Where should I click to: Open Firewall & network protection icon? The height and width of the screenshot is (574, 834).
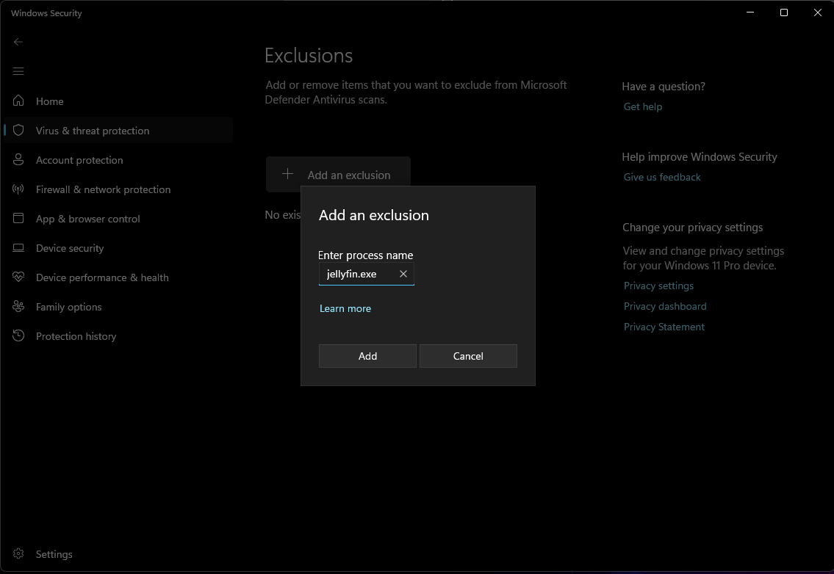click(19, 189)
